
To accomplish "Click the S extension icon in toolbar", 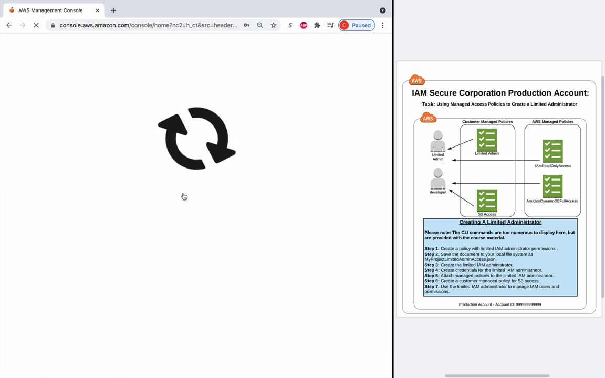I will [290, 25].
